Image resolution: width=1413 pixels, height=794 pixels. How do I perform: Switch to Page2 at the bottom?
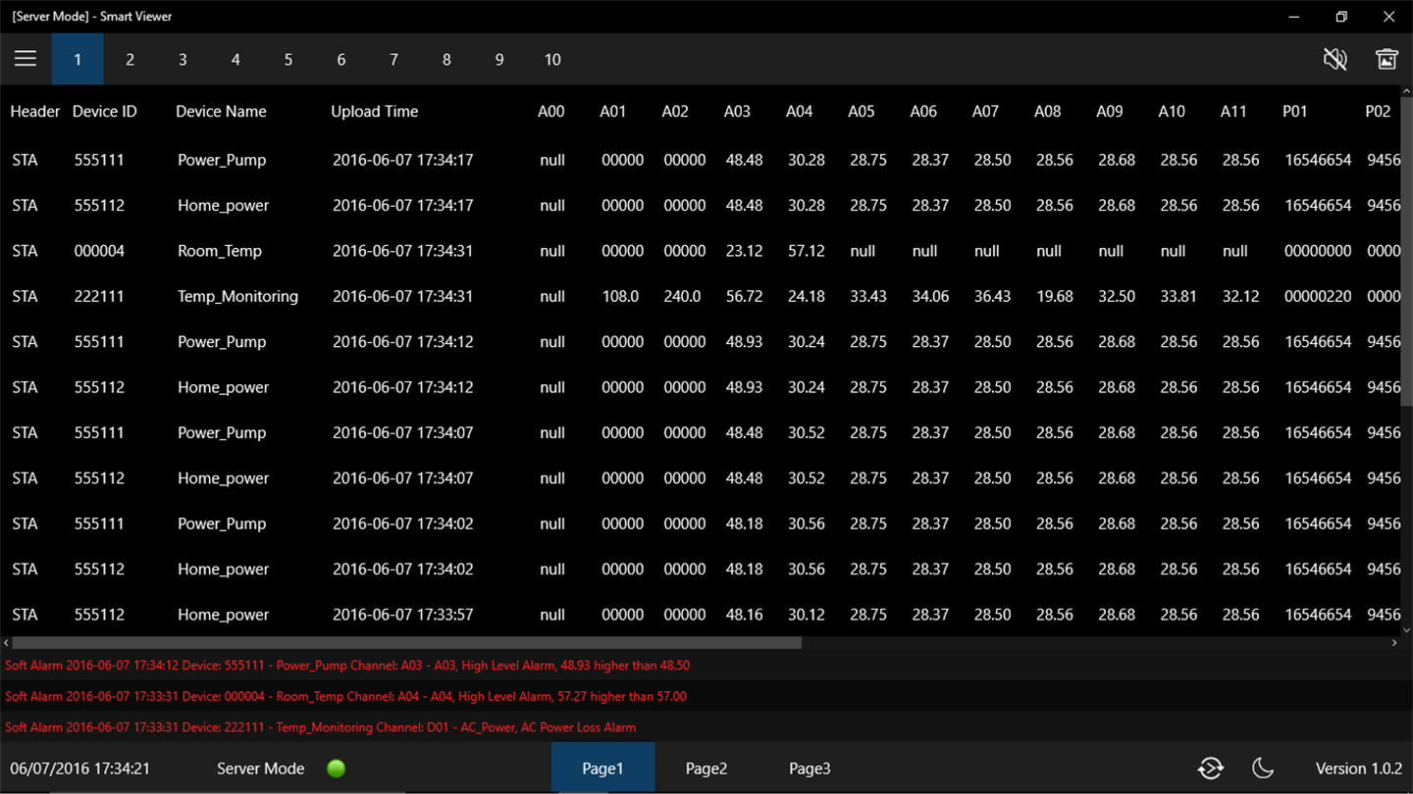pos(706,768)
